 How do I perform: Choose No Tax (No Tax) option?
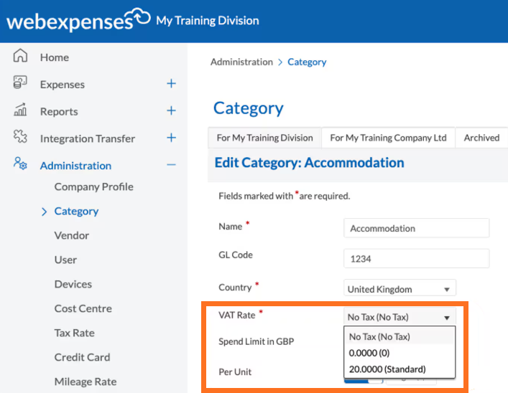tap(400, 337)
